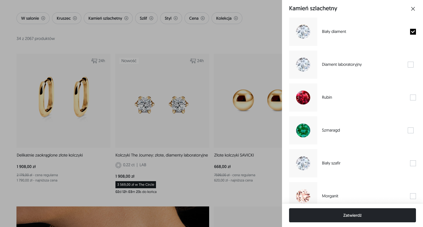Image resolution: width=423 pixels, height=227 pixels.
Task: Click the green Szmaragd gemstone icon
Action: point(303,130)
